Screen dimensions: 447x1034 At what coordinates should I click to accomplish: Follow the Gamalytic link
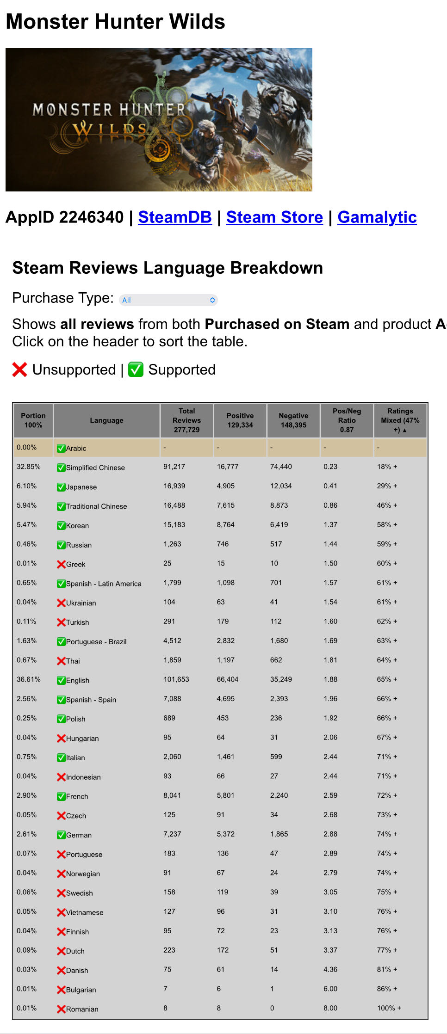(377, 217)
